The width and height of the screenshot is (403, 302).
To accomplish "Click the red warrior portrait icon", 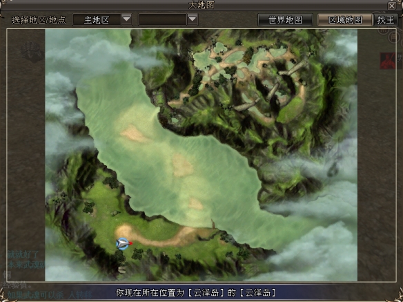I will 387,61.
